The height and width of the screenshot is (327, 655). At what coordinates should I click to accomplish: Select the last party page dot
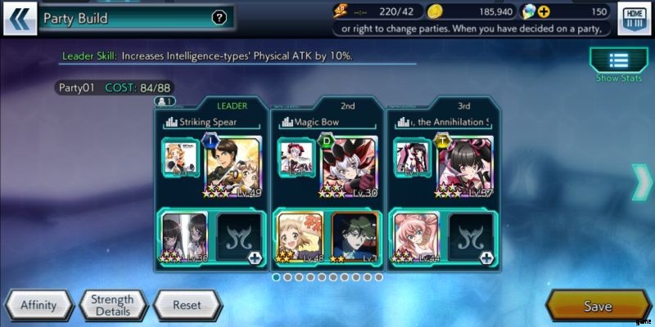[x=378, y=277]
